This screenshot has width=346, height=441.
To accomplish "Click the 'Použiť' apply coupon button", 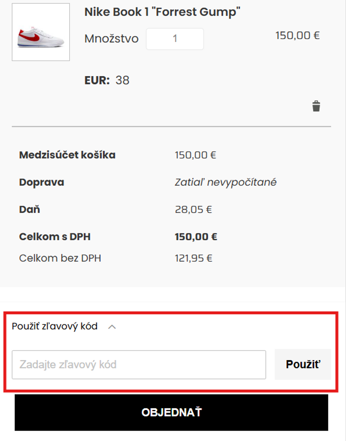I will 303,364.
